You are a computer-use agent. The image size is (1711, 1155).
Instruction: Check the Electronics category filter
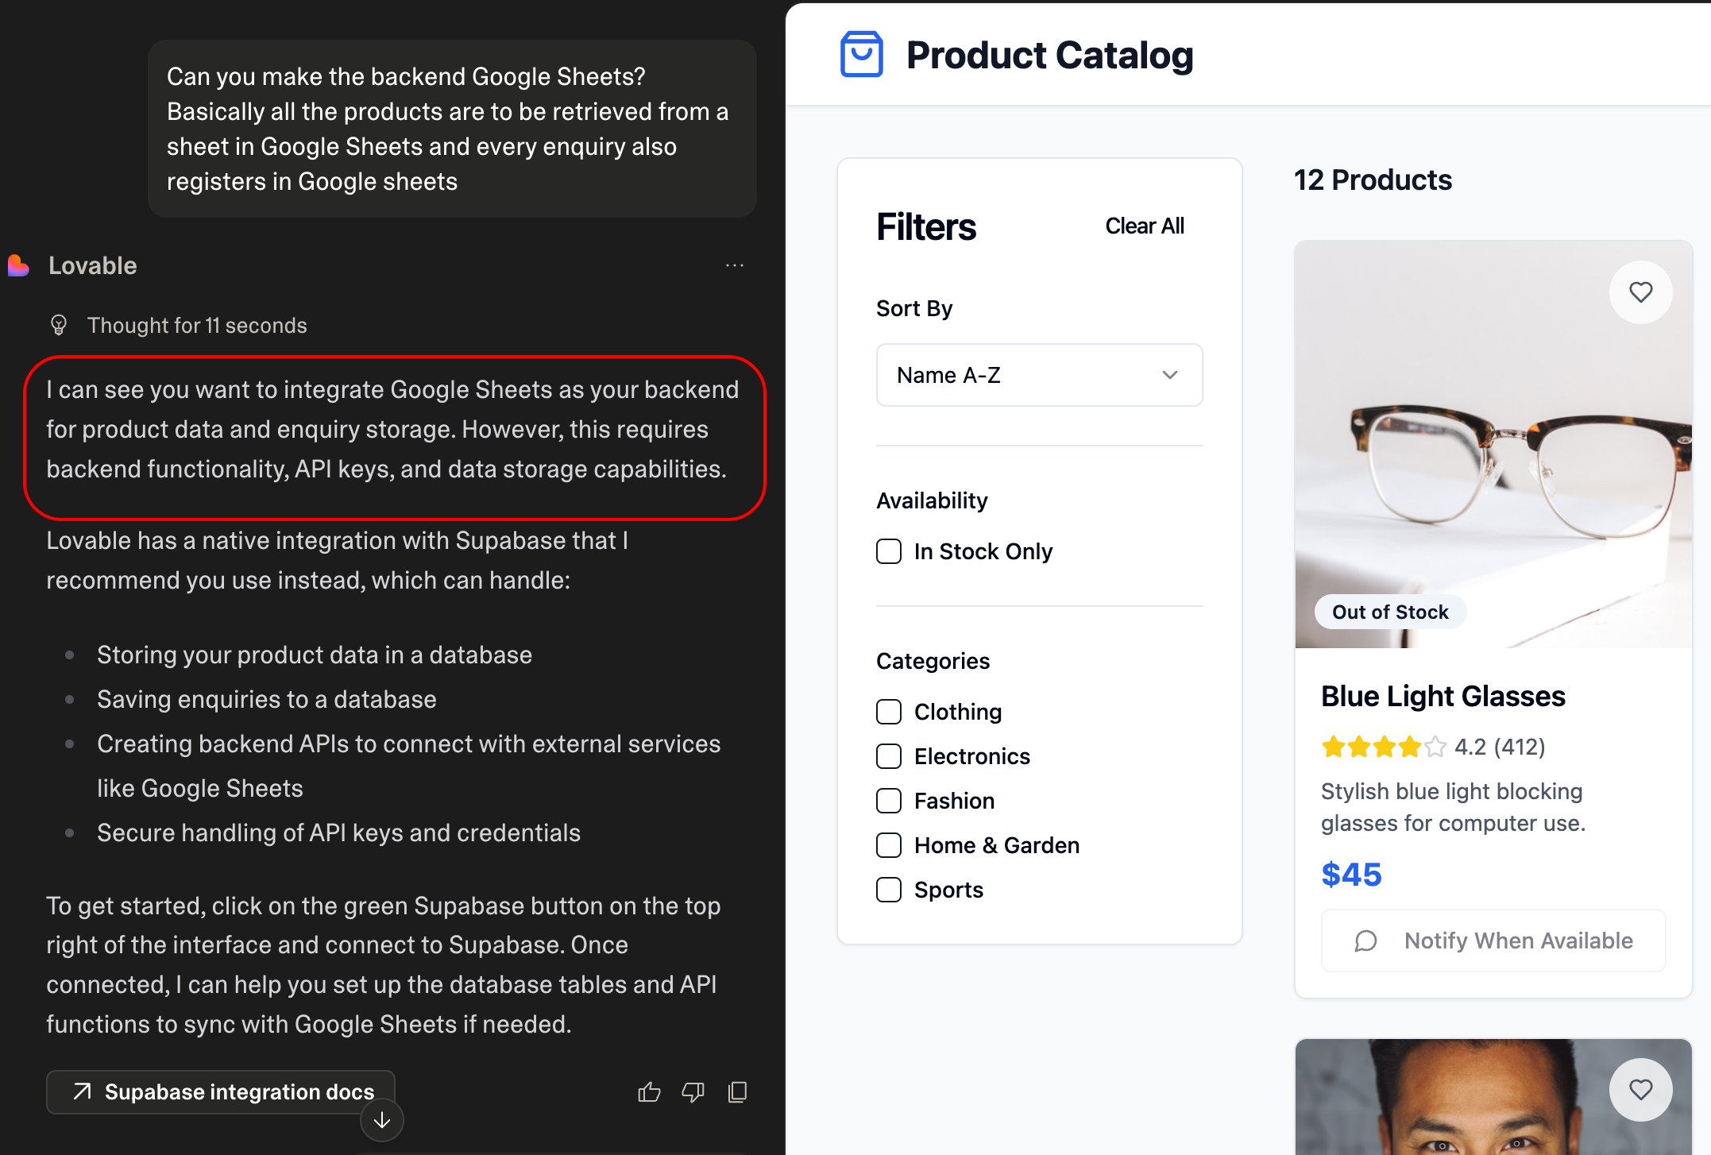point(889,756)
